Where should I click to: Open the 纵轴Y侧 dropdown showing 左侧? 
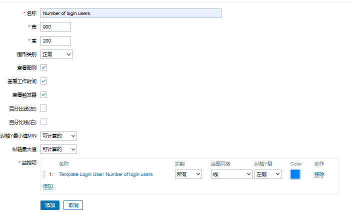pyautogui.click(x=267, y=174)
